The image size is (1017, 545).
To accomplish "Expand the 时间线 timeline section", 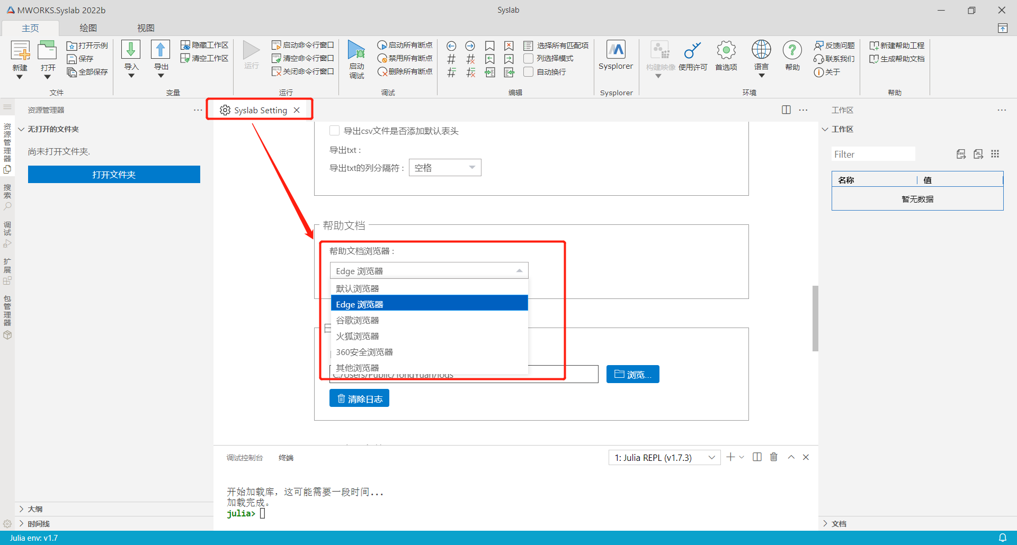I will coord(22,524).
